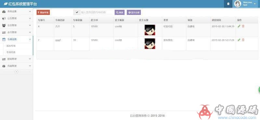Click the room name cell 几个
The image size is (260, 120).
click(x=58, y=26)
